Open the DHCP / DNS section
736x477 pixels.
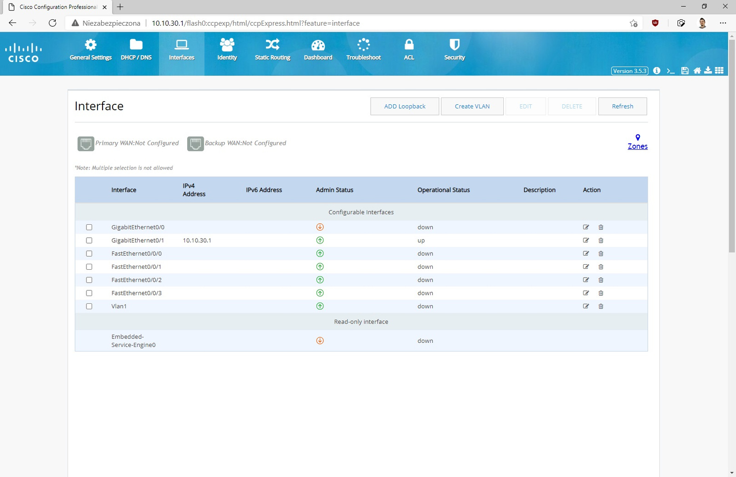(x=136, y=50)
